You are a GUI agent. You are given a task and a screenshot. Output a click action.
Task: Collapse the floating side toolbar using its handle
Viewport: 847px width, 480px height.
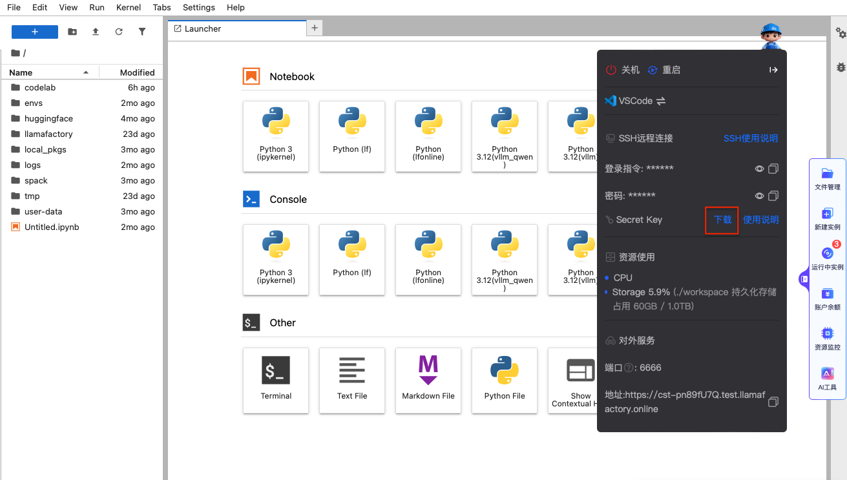point(804,279)
